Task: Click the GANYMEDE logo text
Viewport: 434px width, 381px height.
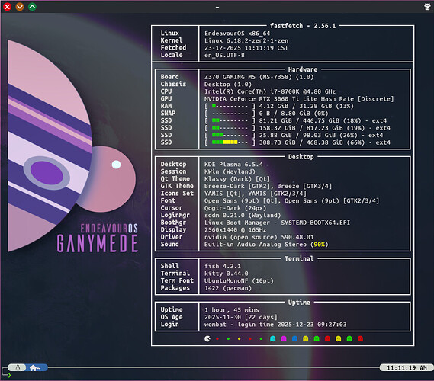Action: coord(98,244)
